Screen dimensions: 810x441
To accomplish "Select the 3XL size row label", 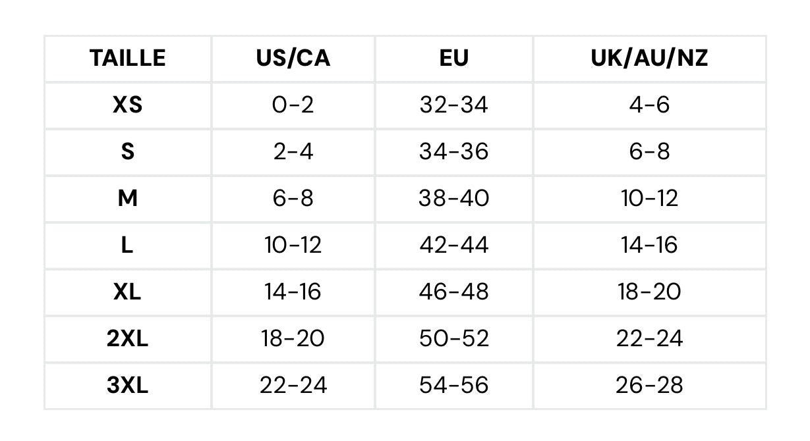I will [x=128, y=385].
